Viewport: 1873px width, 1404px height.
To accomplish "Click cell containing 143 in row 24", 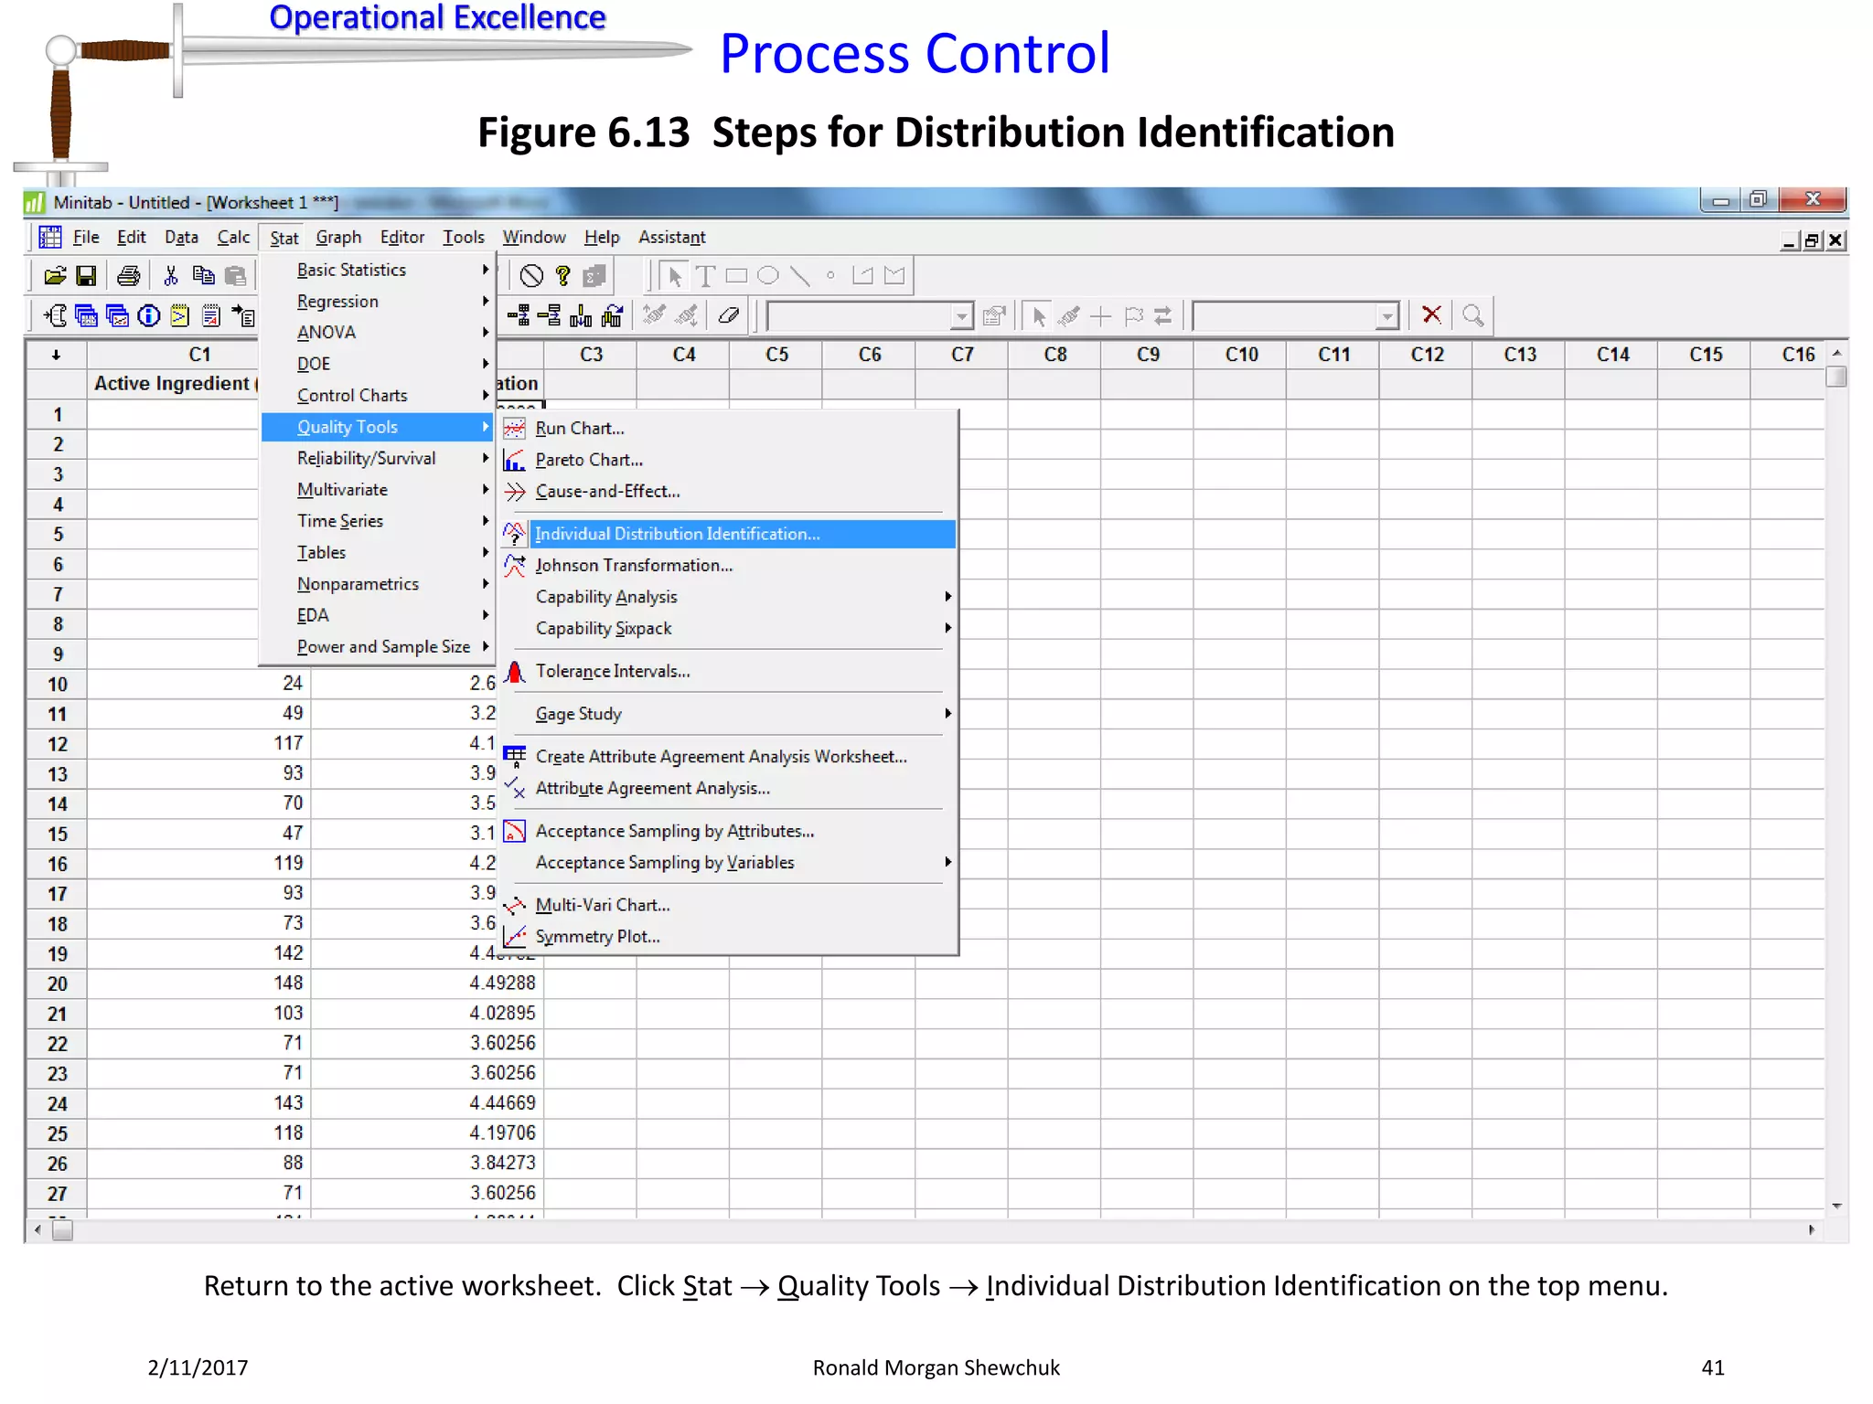I will [x=199, y=1103].
